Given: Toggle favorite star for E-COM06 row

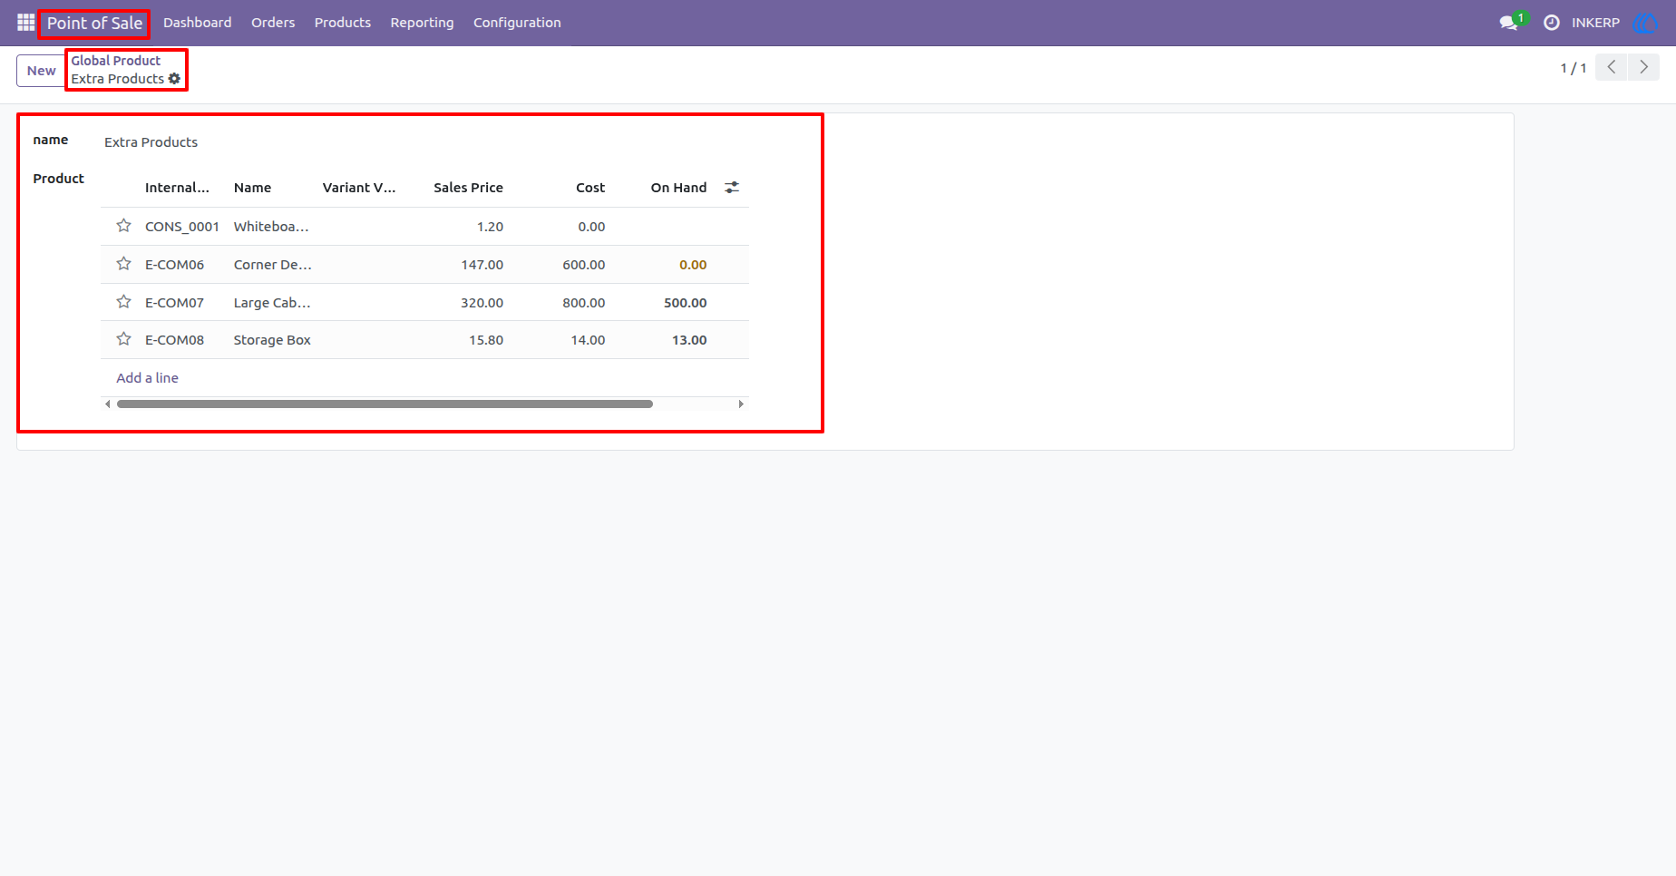Looking at the screenshot, I should coord(123,264).
